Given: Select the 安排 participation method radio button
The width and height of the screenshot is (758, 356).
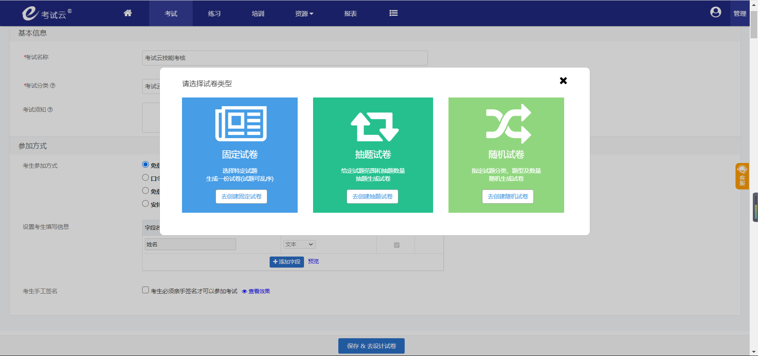Looking at the screenshot, I should [145, 204].
